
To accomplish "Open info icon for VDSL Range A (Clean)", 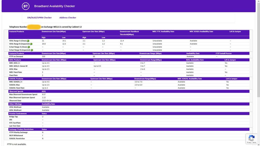I will tap(28, 41).
